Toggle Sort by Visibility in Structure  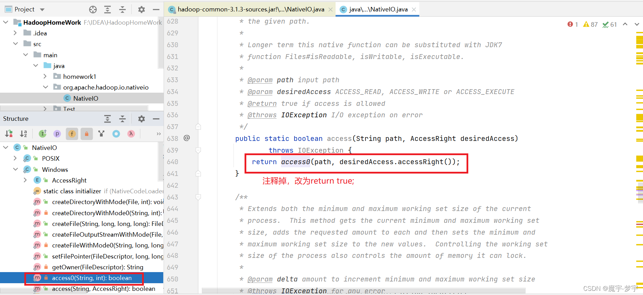tap(9, 134)
